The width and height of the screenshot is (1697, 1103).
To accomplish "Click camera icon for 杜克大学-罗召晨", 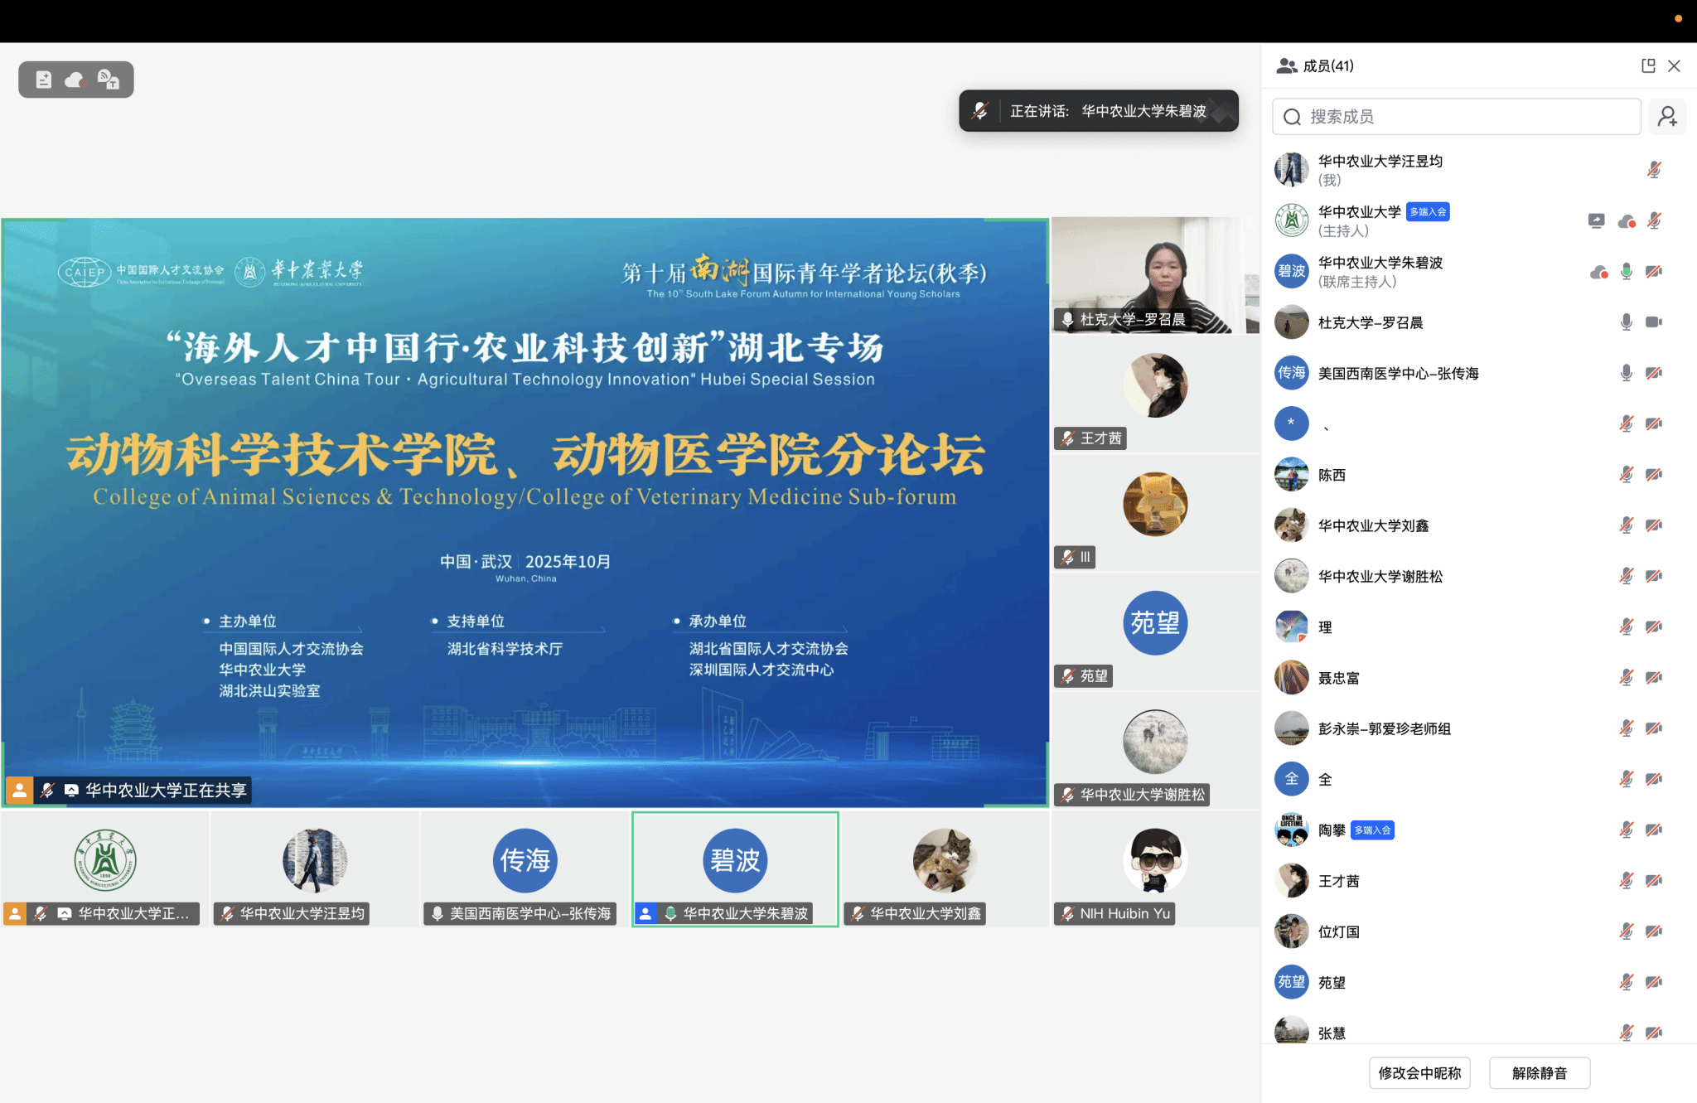I will [x=1654, y=322].
